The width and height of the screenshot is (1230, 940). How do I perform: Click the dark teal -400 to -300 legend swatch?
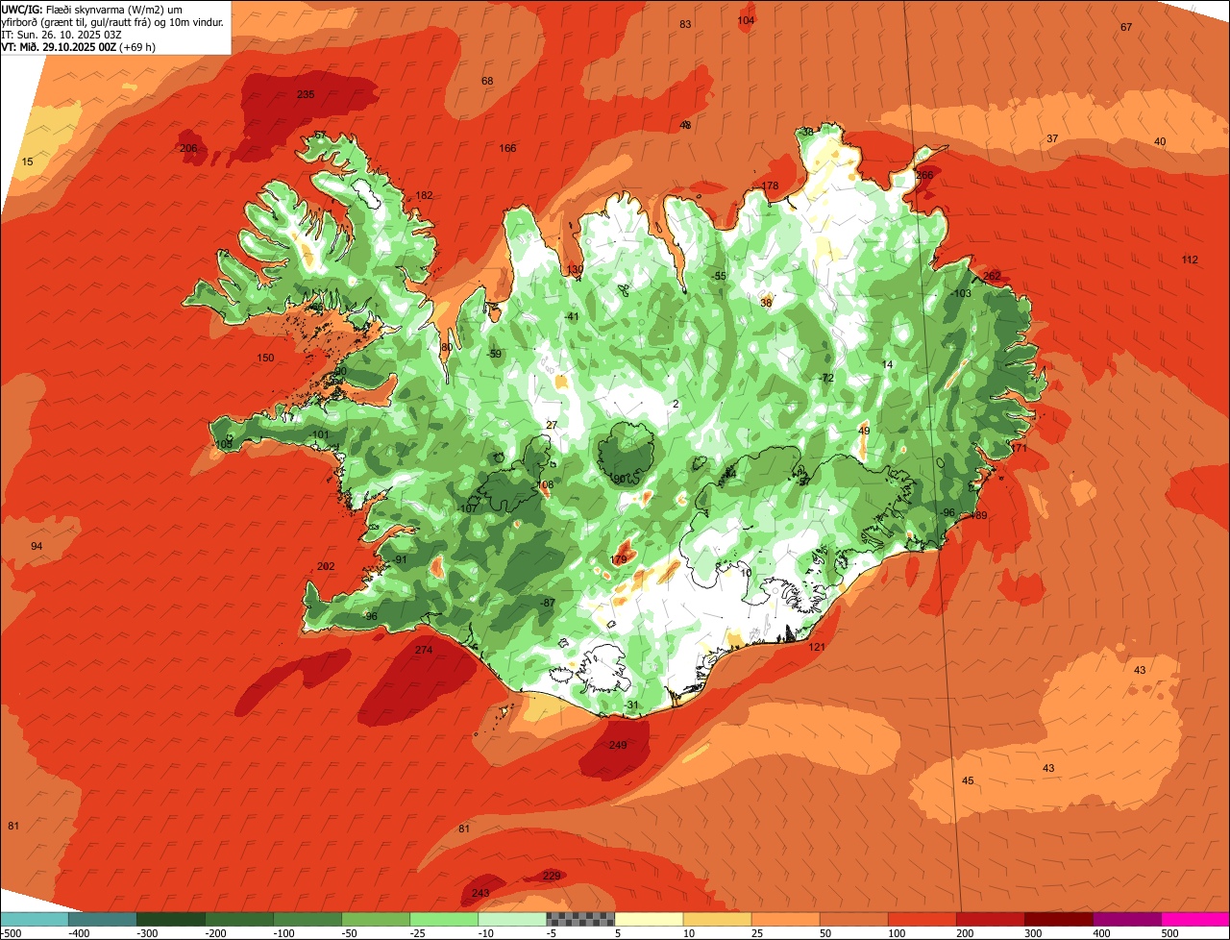point(102,920)
